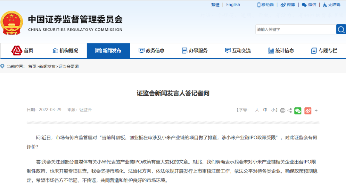Click 首页 in the breadcrumb
This screenshot has width=346, height=192.
[x=32, y=66]
